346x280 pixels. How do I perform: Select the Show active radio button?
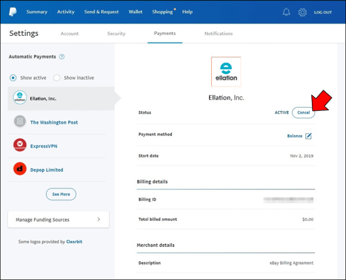click(x=13, y=78)
